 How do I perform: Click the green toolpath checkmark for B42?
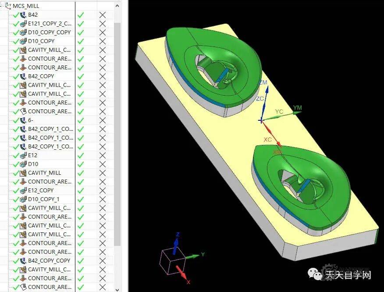click(x=81, y=15)
